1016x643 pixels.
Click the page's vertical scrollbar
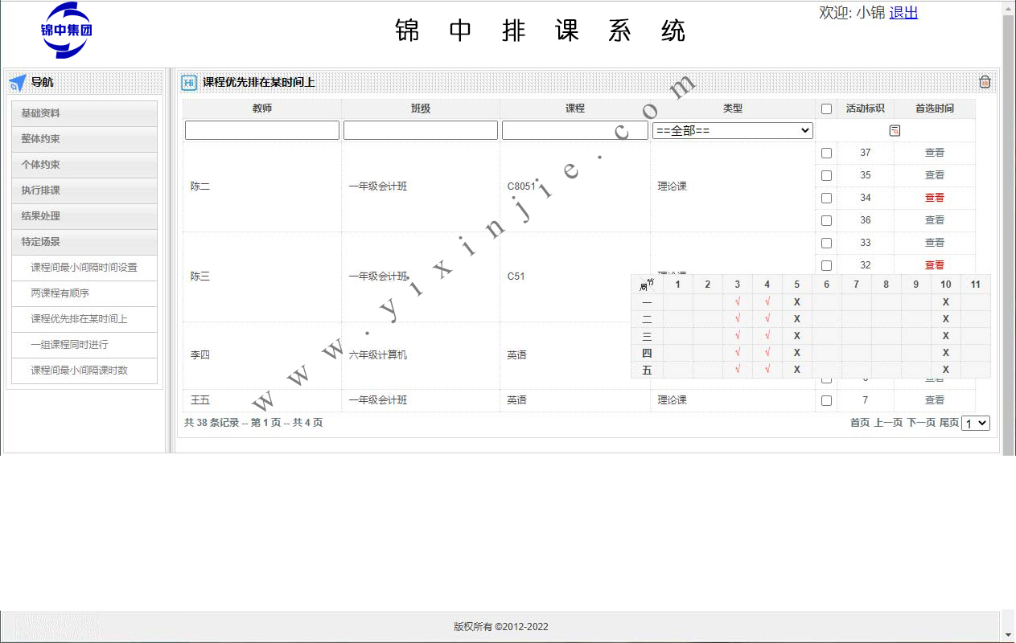coord(1008,241)
